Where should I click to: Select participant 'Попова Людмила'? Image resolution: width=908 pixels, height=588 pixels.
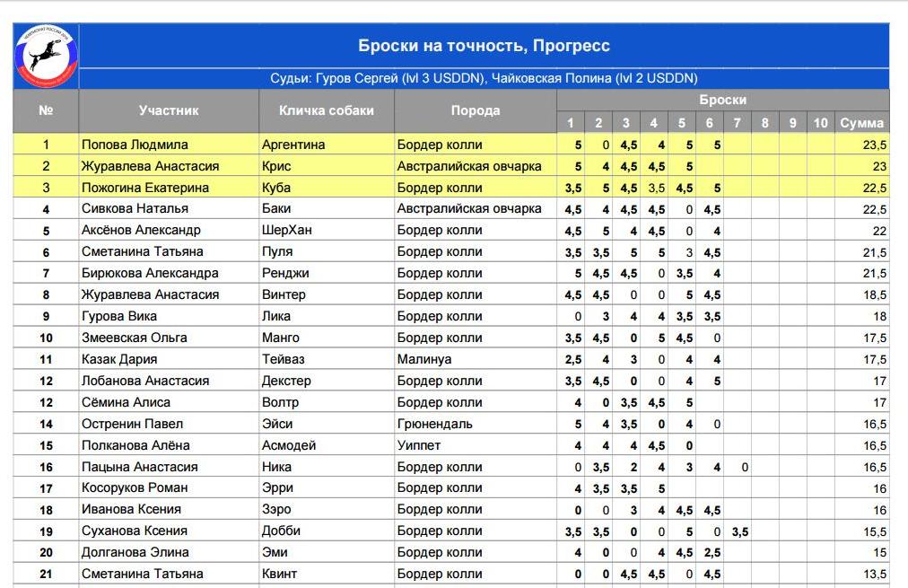(135, 145)
